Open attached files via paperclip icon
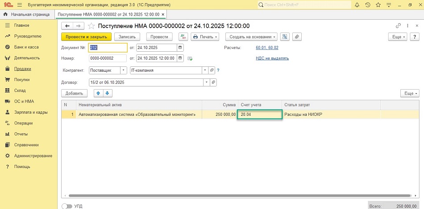Screen dimensions: 424x209 (x=296, y=37)
